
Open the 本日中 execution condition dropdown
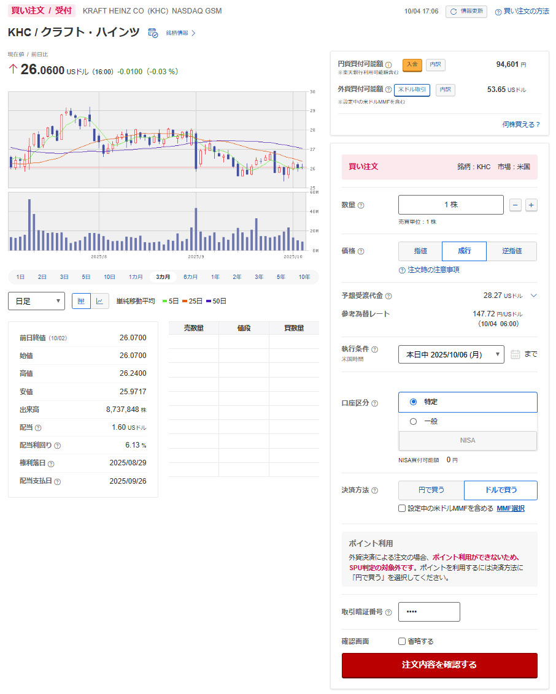[451, 354]
